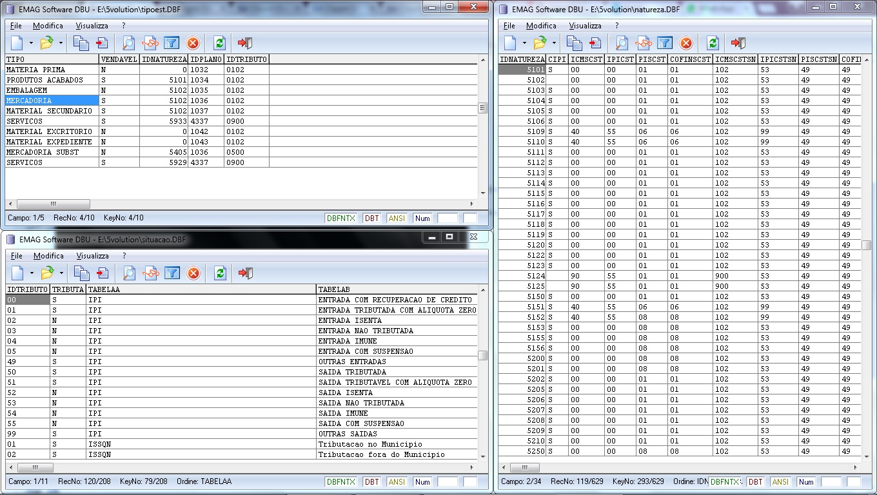Click the glasses view icon in tipoest toolbar
Image resolution: width=877 pixels, height=495 pixels.
pyautogui.click(x=150, y=43)
